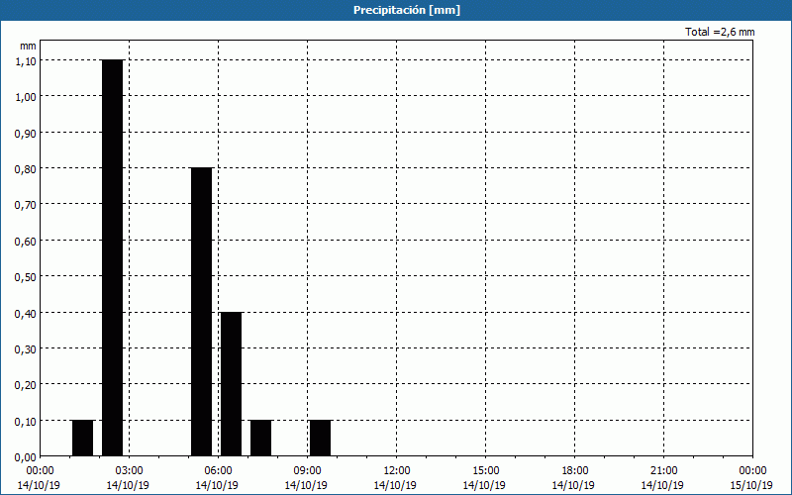Click the 18:00 time axis label
The image size is (792, 495).
click(575, 471)
